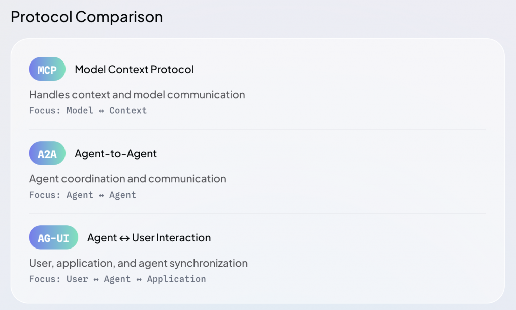
Task: Click "Handles context and model communication" description
Action: pos(137,95)
